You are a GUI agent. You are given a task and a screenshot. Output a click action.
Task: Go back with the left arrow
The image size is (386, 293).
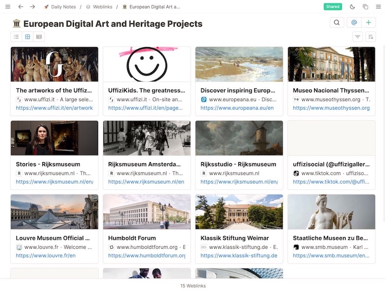tap(21, 7)
